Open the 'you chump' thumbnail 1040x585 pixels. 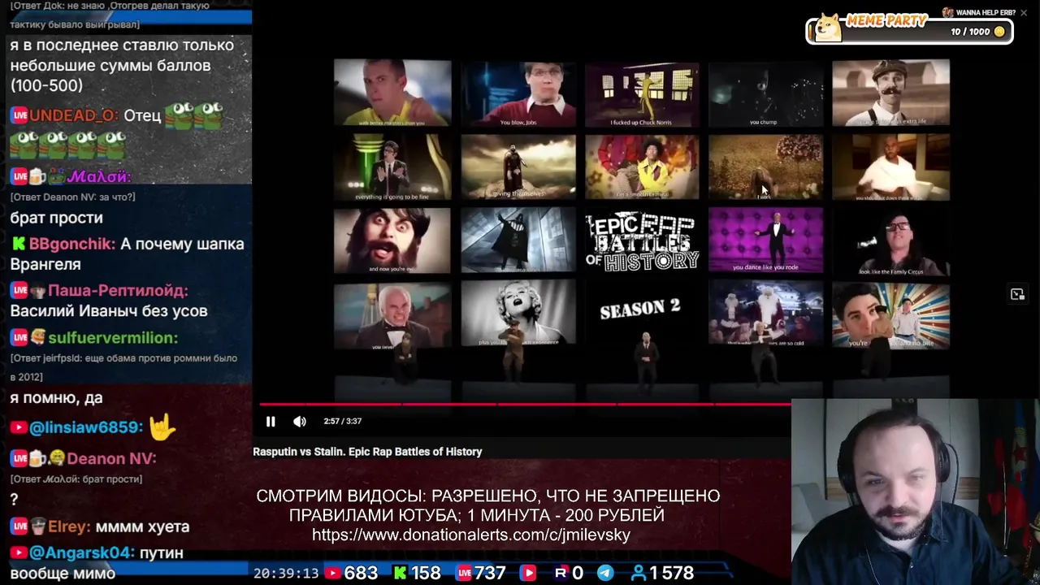tap(765, 94)
